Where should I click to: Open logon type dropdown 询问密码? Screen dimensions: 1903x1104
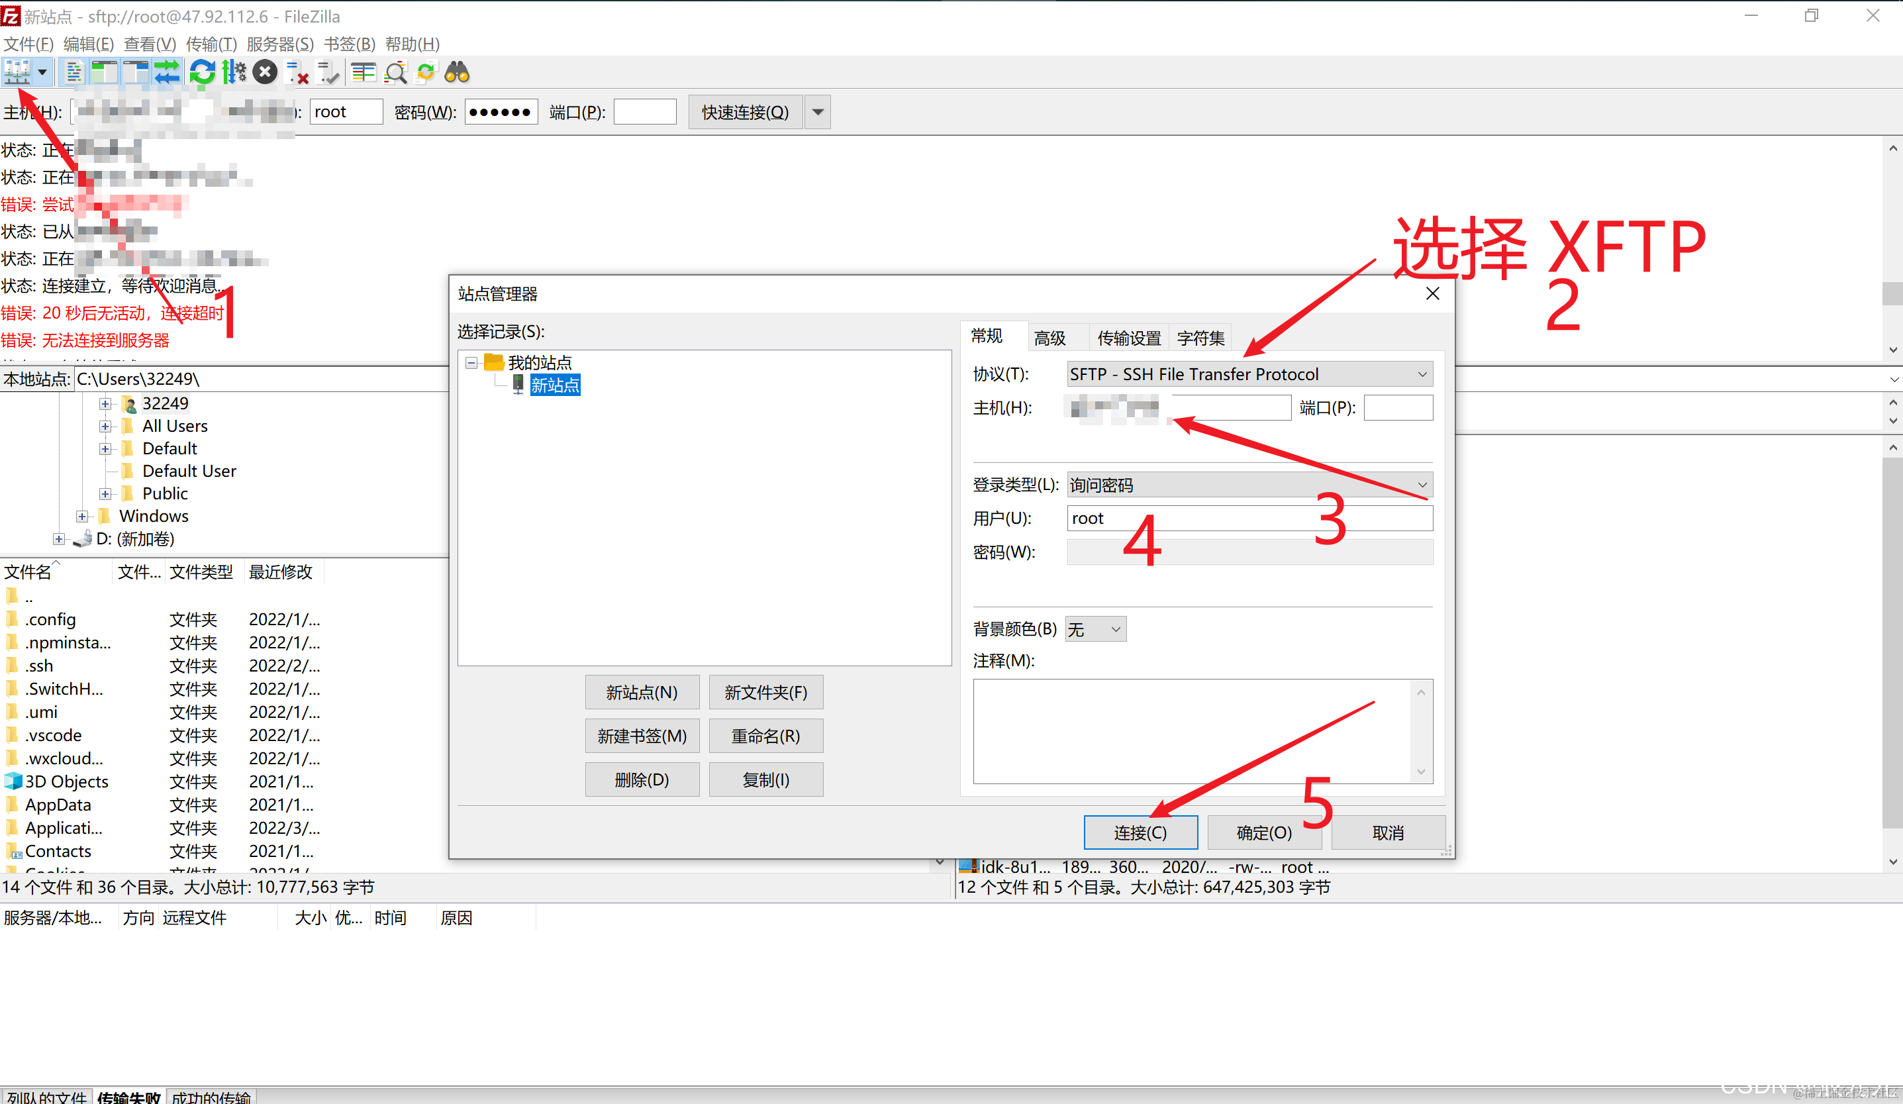pos(1249,485)
